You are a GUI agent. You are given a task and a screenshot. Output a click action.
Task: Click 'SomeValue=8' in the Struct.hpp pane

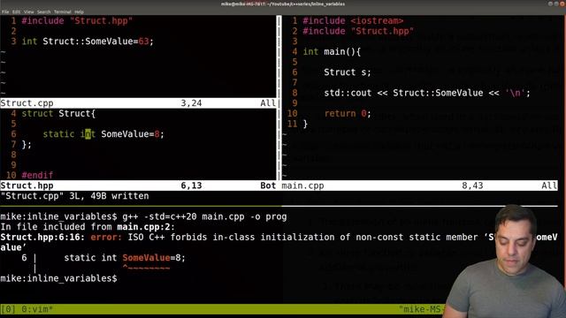[x=130, y=134]
